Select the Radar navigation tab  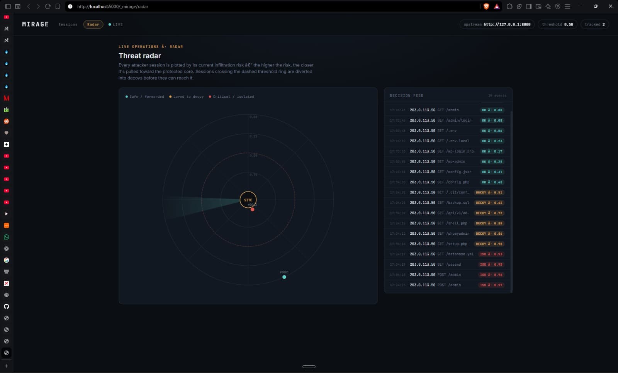pos(93,24)
